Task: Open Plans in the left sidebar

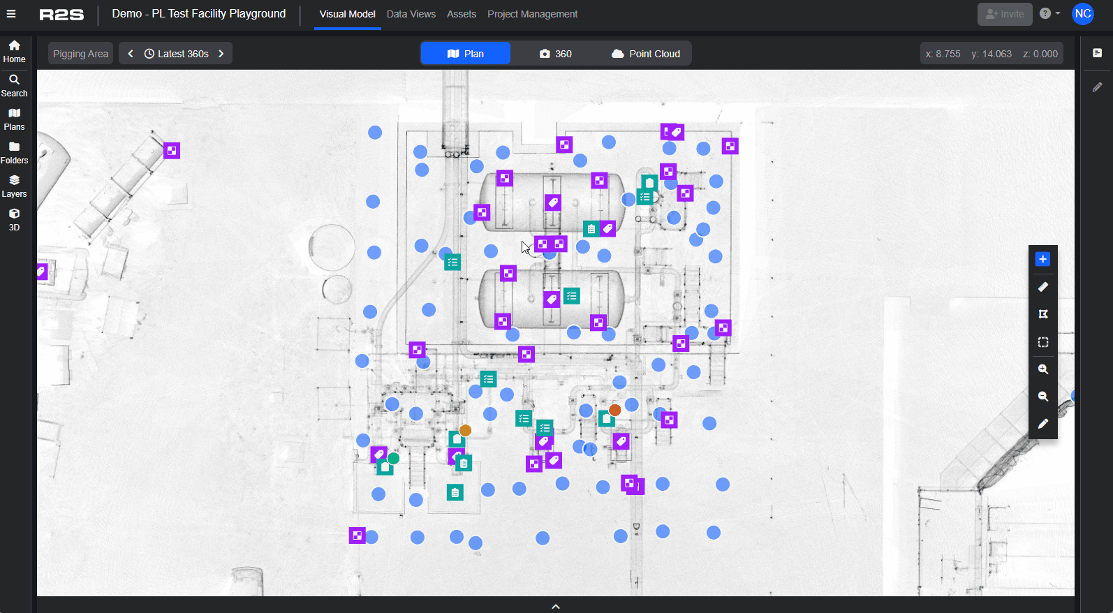Action: coord(14,119)
